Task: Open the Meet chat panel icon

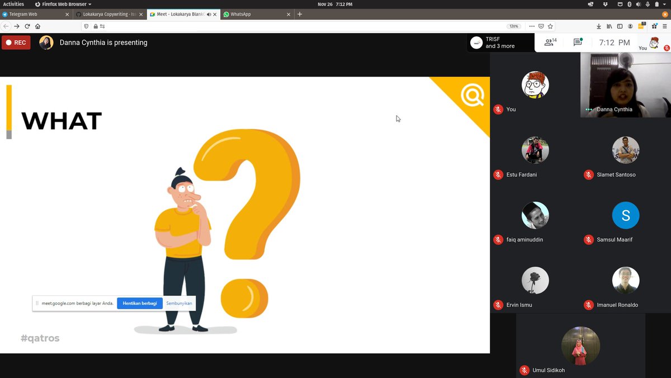Action: click(x=578, y=42)
